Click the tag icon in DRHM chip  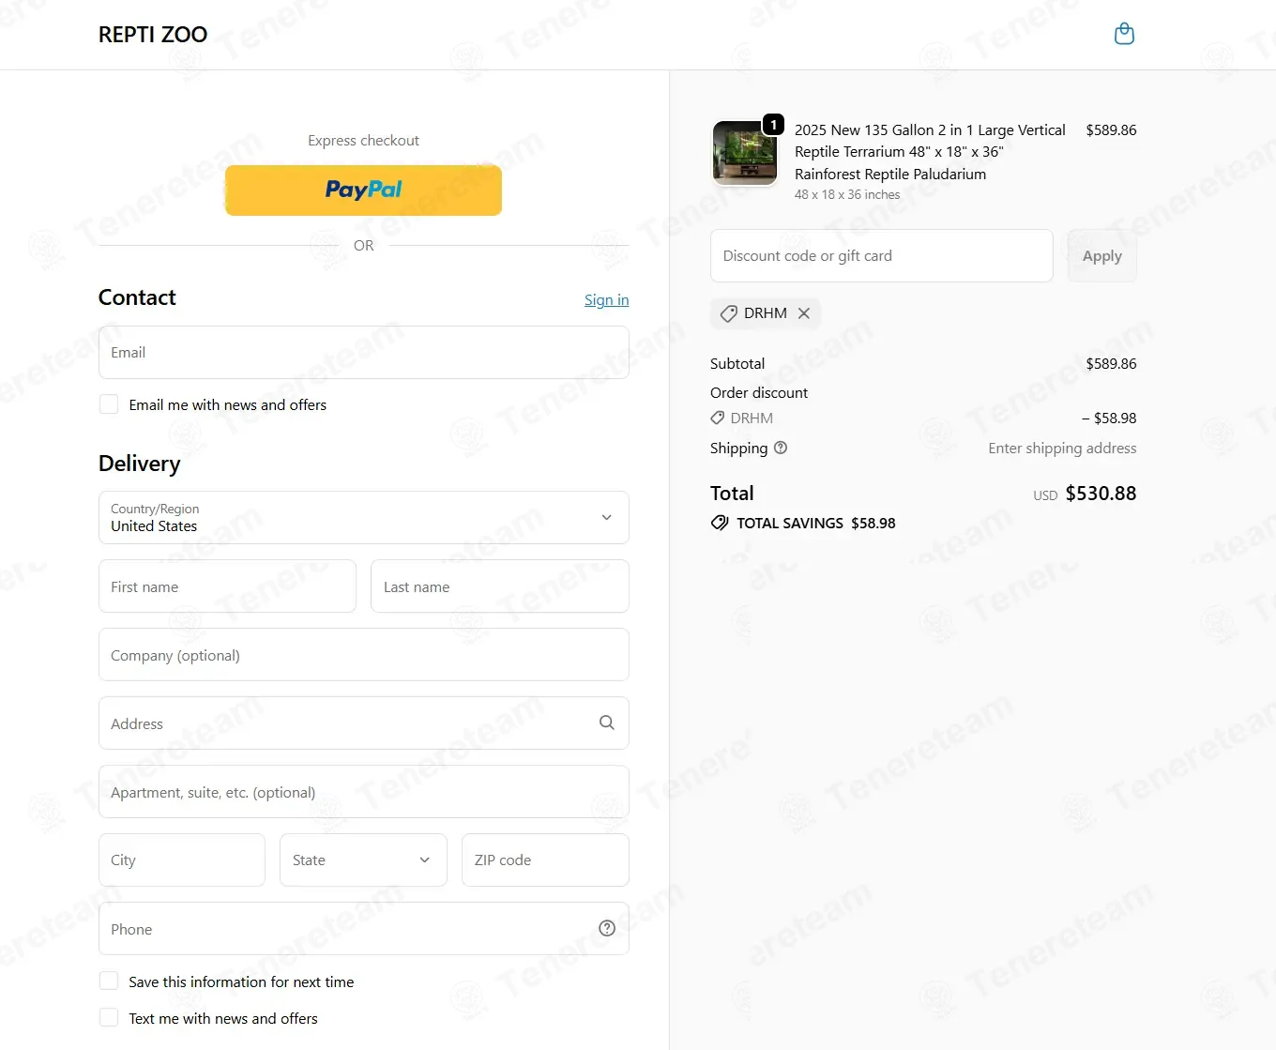(x=729, y=313)
